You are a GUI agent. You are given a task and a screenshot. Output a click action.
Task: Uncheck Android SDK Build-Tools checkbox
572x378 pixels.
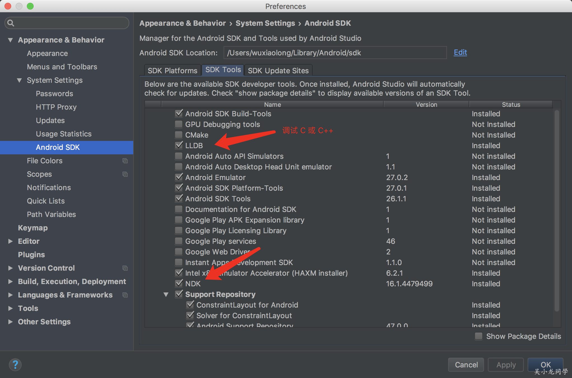(179, 114)
